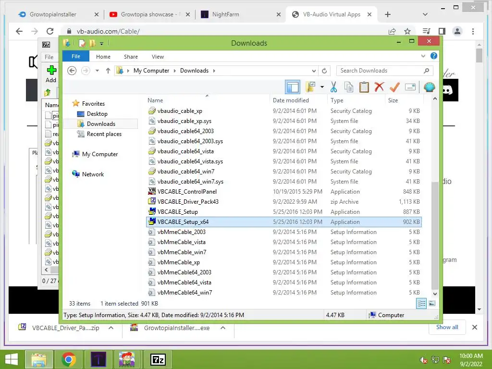492x369 pixels.
Task: Click the Paste clipboard icon
Action: pos(364,87)
